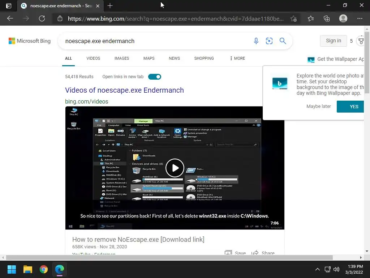
Task: View site information lock icon
Action: [60, 18]
